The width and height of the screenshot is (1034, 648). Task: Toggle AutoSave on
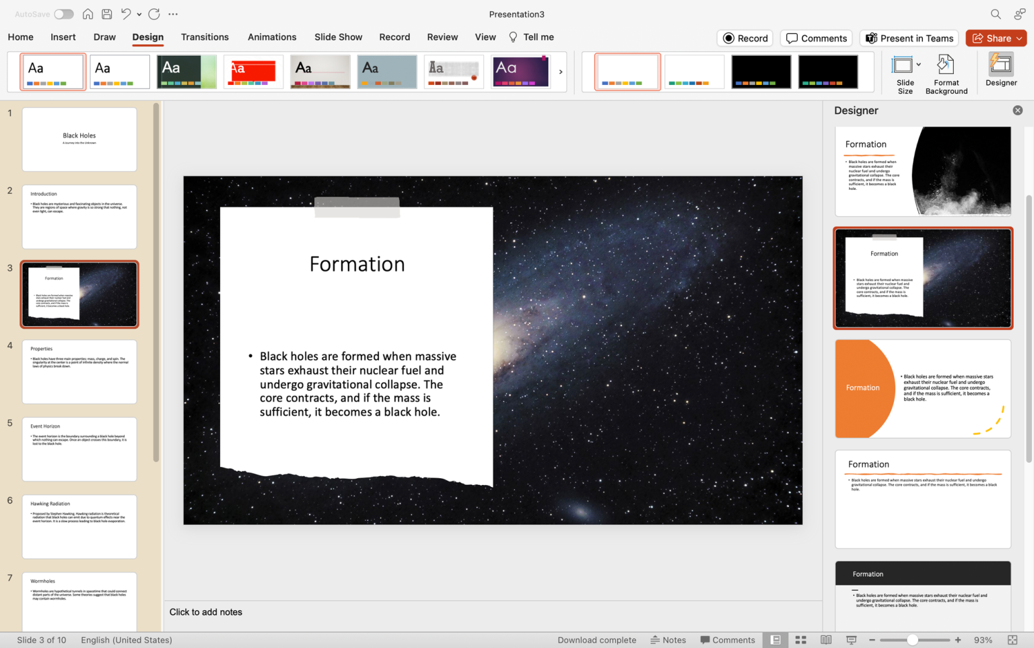click(x=63, y=13)
